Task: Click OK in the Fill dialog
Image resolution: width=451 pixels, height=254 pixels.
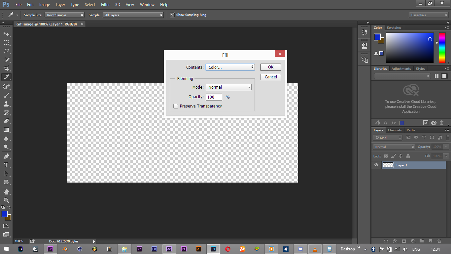Action: tap(270, 67)
